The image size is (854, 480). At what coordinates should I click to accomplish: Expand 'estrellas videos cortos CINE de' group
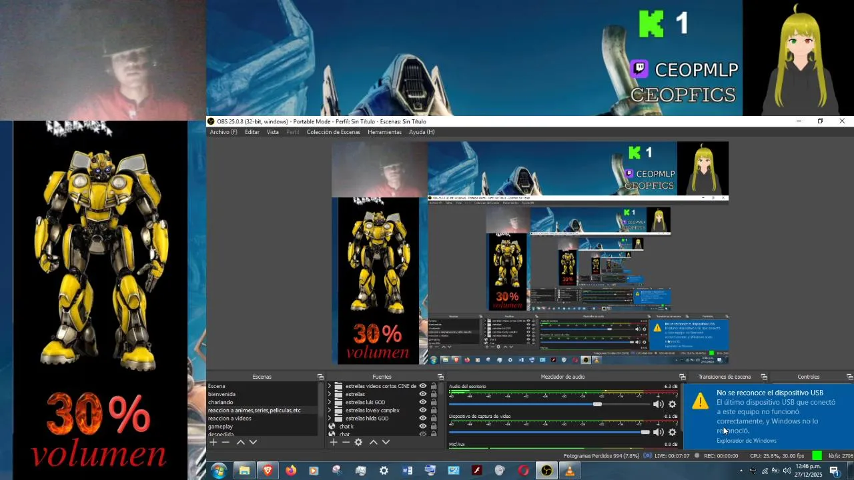point(330,386)
